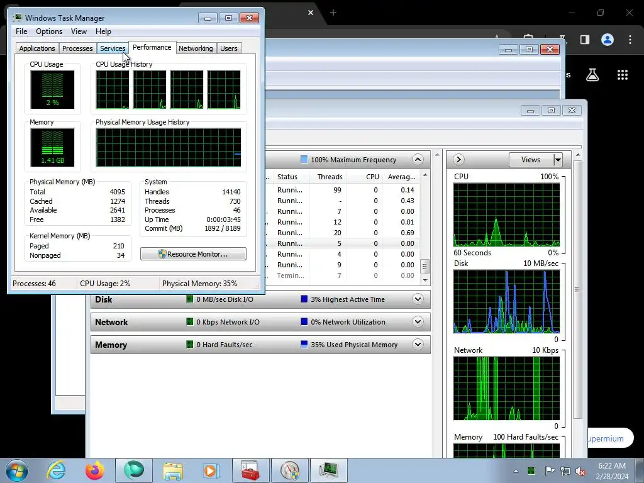Screen dimensions: 644x483
Task: Open the Windows Start menu orb
Action: (x=16, y=470)
